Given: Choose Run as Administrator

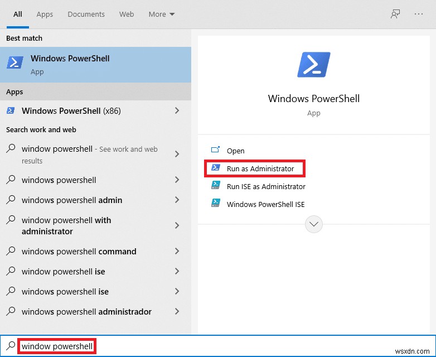Looking at the screenshot, I should pyautogui.click(x=260, y=168).
